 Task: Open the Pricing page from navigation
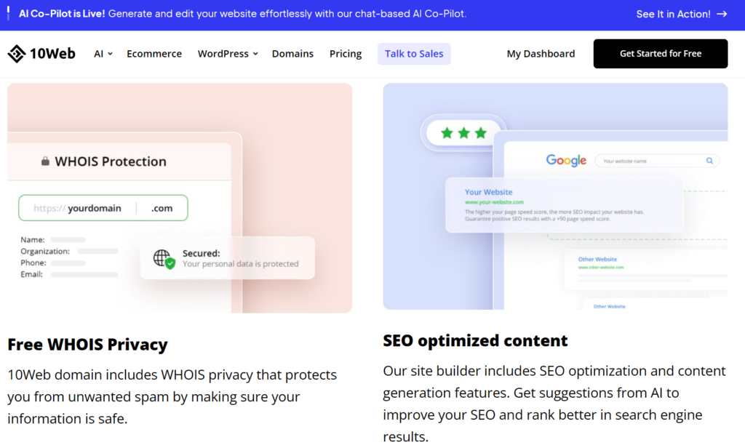point(346,54)
